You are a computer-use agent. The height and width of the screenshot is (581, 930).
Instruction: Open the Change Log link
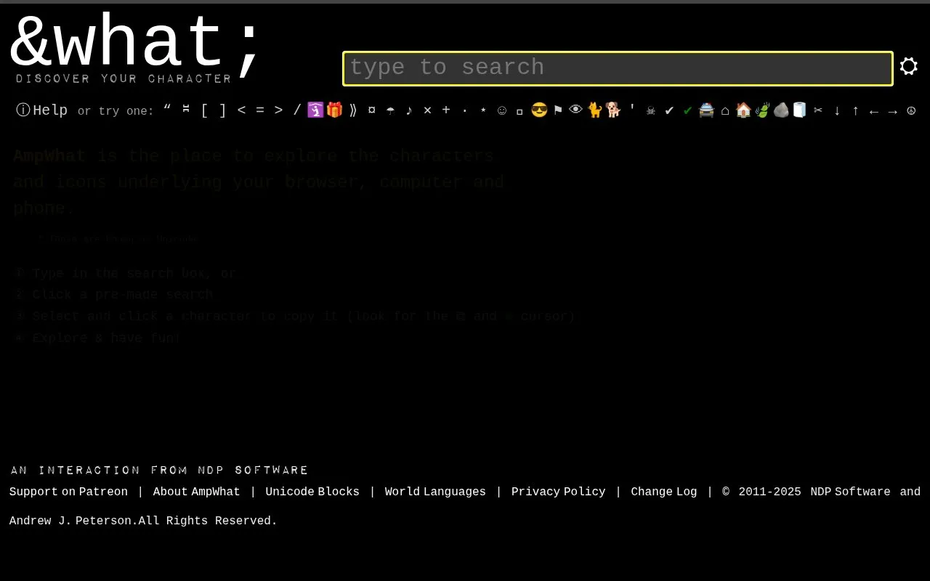663,492
